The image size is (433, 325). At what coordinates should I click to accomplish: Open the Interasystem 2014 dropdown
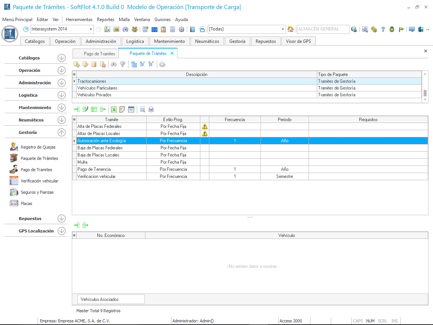(91, 29)
